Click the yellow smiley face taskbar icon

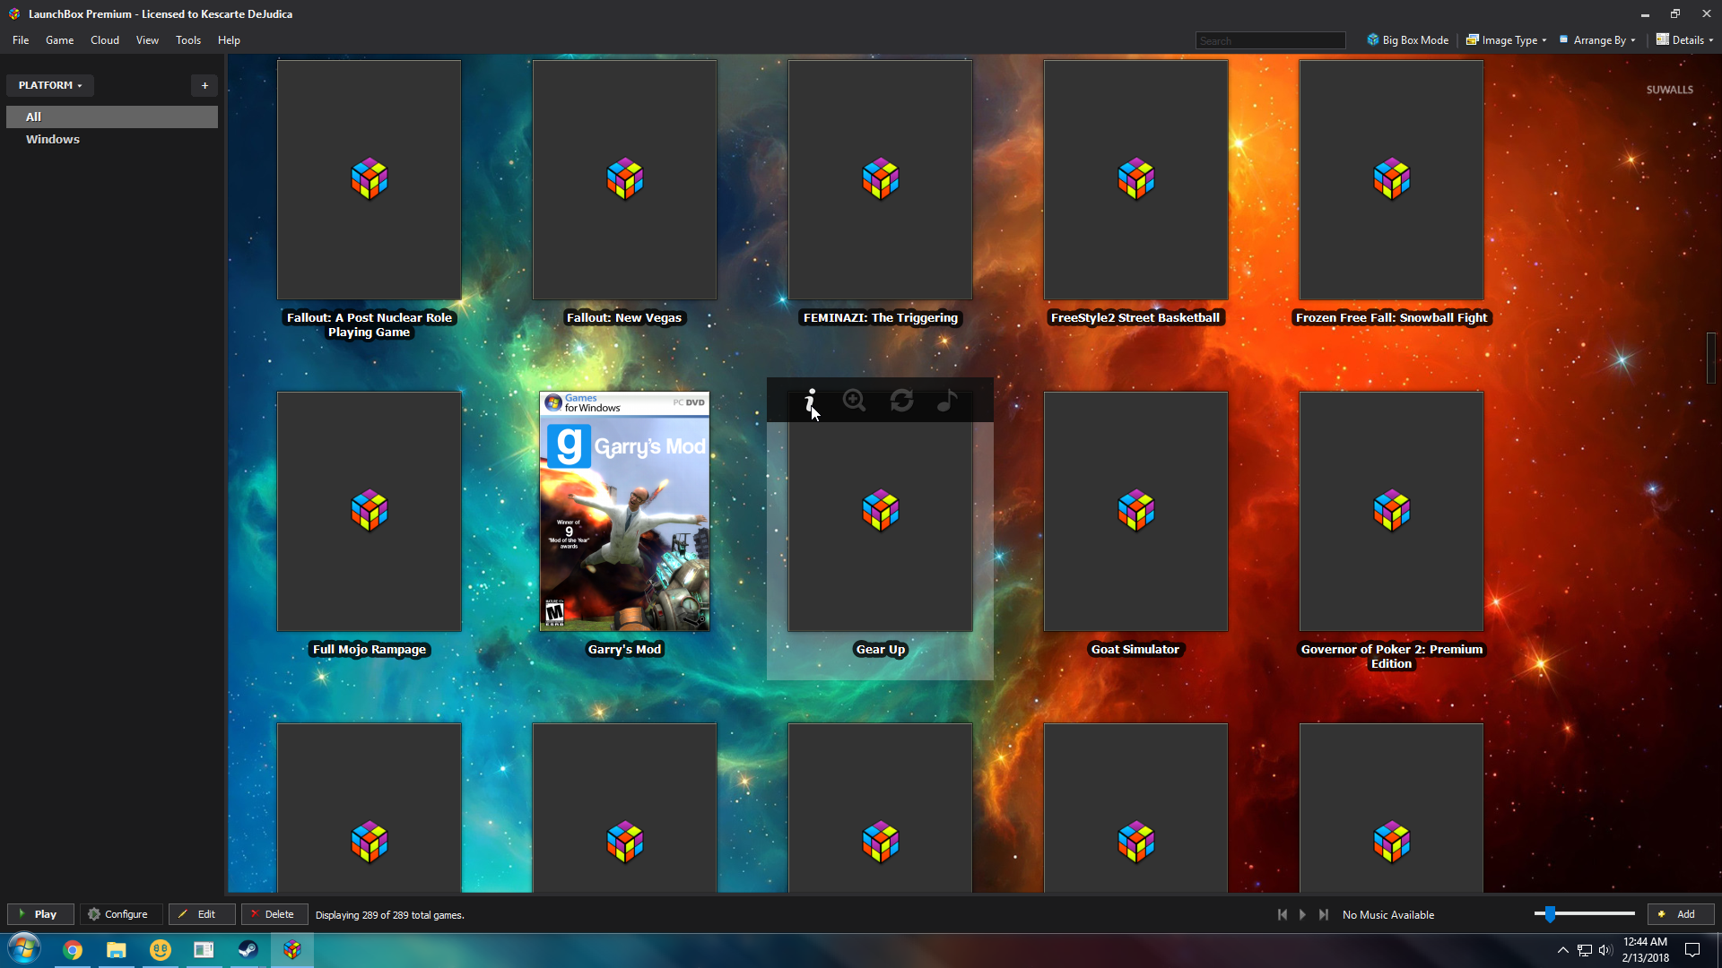[x=161, y=949]
